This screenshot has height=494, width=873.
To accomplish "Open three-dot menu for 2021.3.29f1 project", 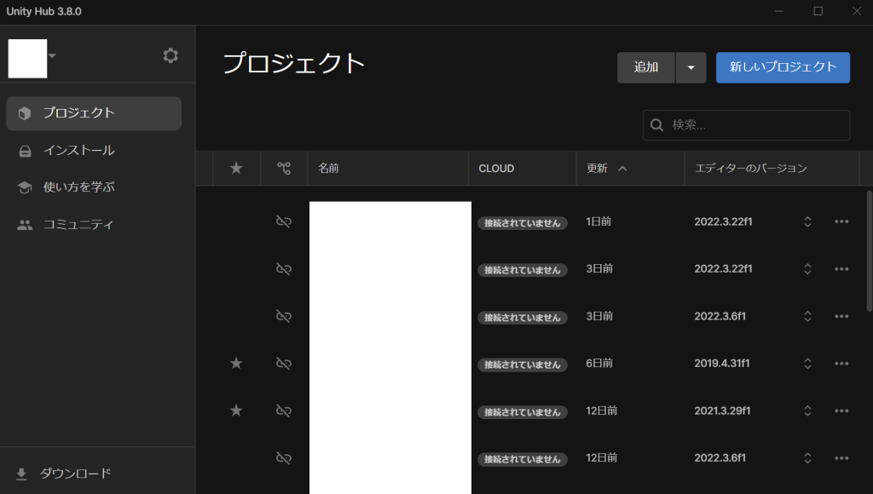I will pyautogui.click(x=841, y=411).
